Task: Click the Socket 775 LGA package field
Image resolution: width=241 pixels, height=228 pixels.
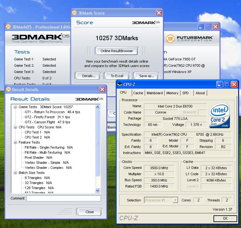Action: click(175, 119)
